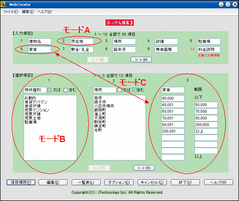
Task: Click the ふっけん検索3 red banner
Action: 119,23
